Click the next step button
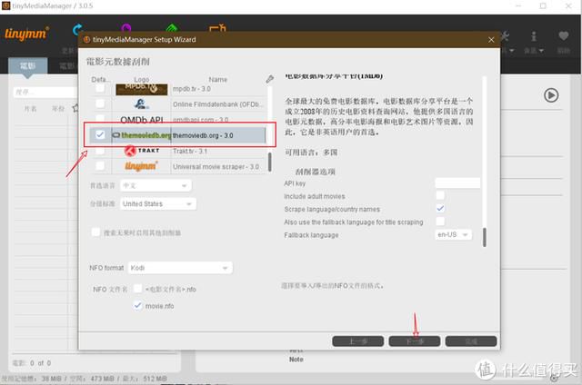This screenshot has width=582, height=385. (415, 341)
